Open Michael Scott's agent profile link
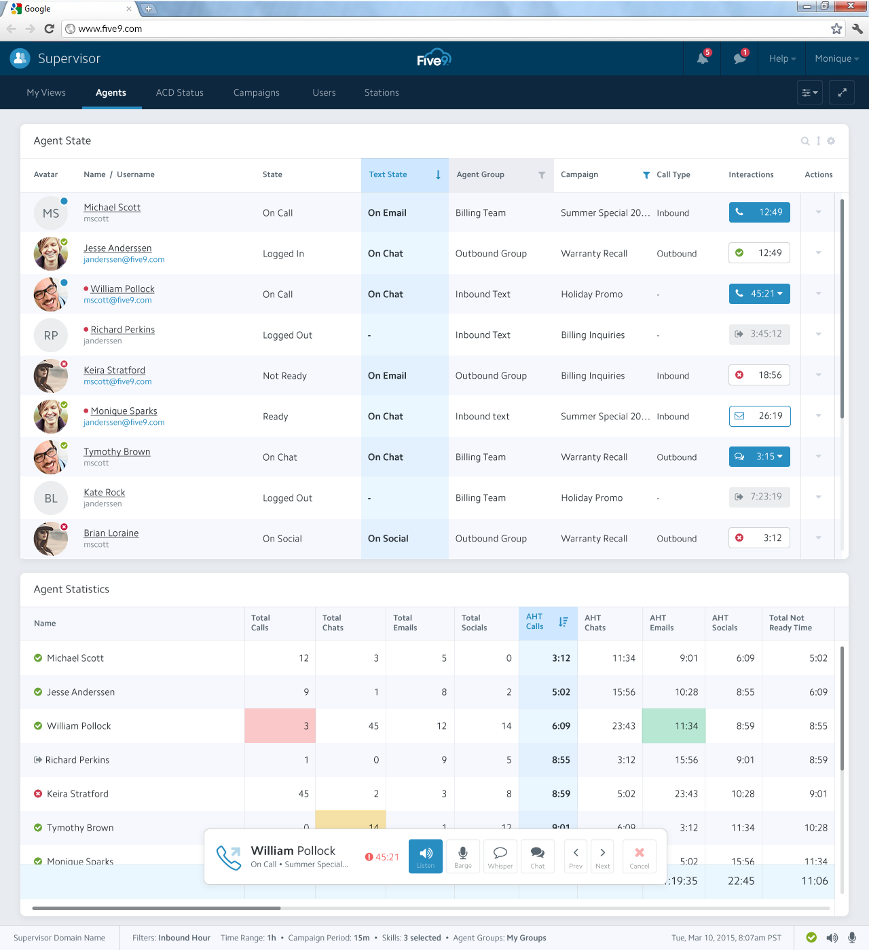The width and height of the screenshot is (869, 950). pos(112,208)
